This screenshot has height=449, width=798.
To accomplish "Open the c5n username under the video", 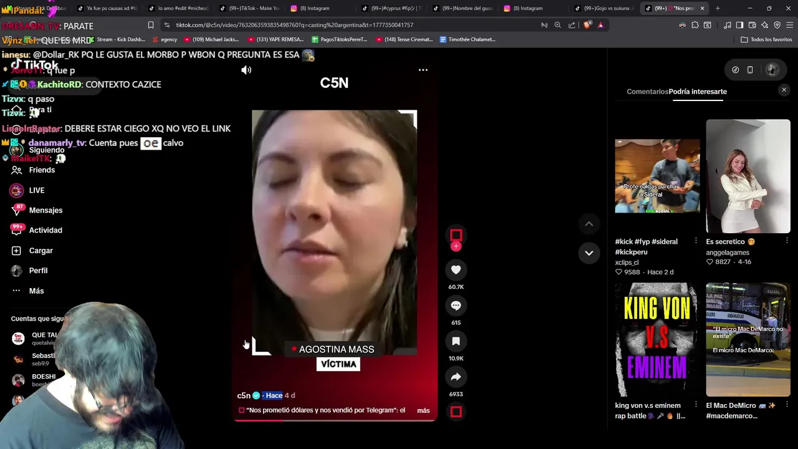I will pyautogui.click(x=244, y=395).
